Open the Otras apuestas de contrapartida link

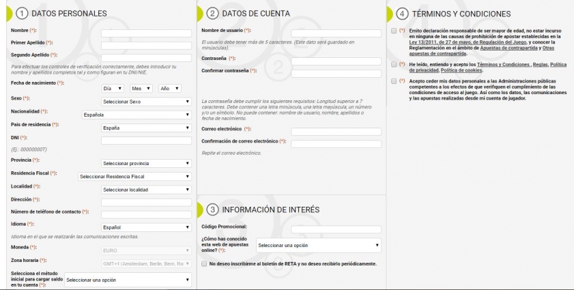coord(482,51)
